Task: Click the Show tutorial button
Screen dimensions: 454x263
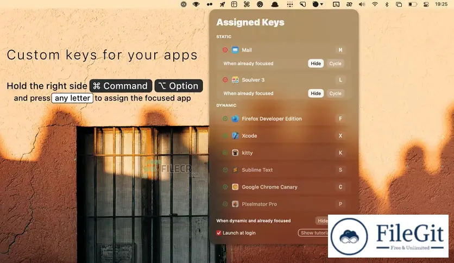Action: pos(313,233)
